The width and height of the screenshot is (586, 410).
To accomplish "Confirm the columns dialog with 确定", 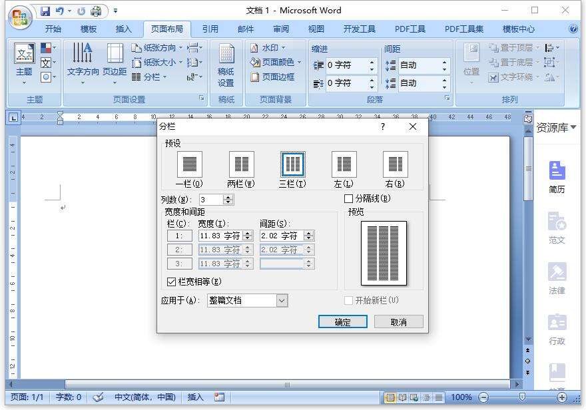I will [343, 322].
